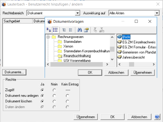Set Dokument neu anlegen to Nein
The width and height of the screenshot is (163, 122).
click(54, 96)
